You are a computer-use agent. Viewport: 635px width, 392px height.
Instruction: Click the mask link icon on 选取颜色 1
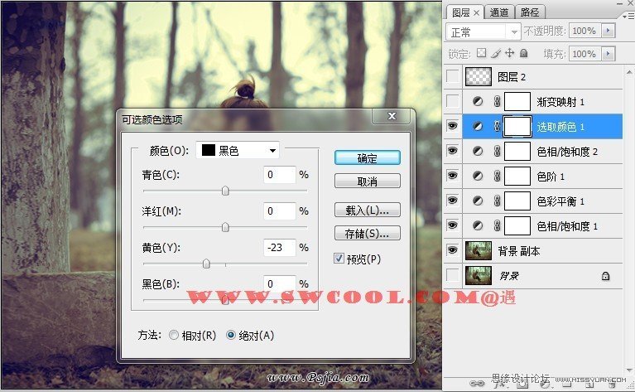tap(497, 127)
